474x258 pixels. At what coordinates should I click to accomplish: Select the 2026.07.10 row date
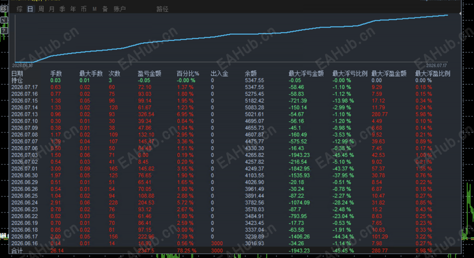(x=24, y=121)
